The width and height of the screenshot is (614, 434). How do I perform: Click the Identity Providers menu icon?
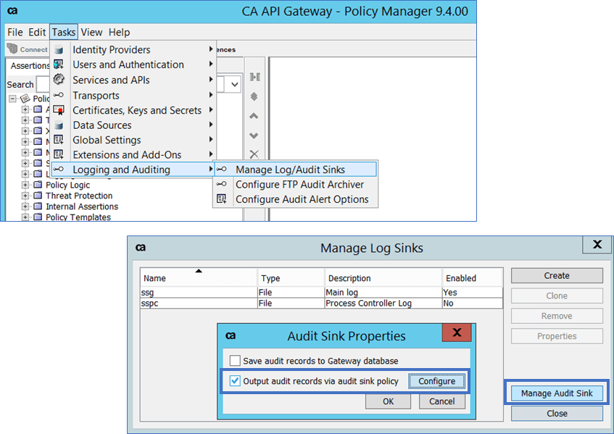point(59,50)
